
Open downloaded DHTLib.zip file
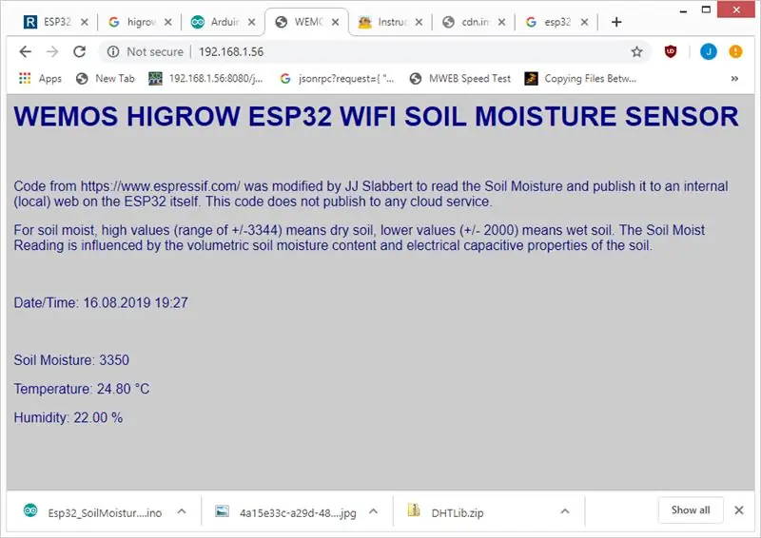445,512
